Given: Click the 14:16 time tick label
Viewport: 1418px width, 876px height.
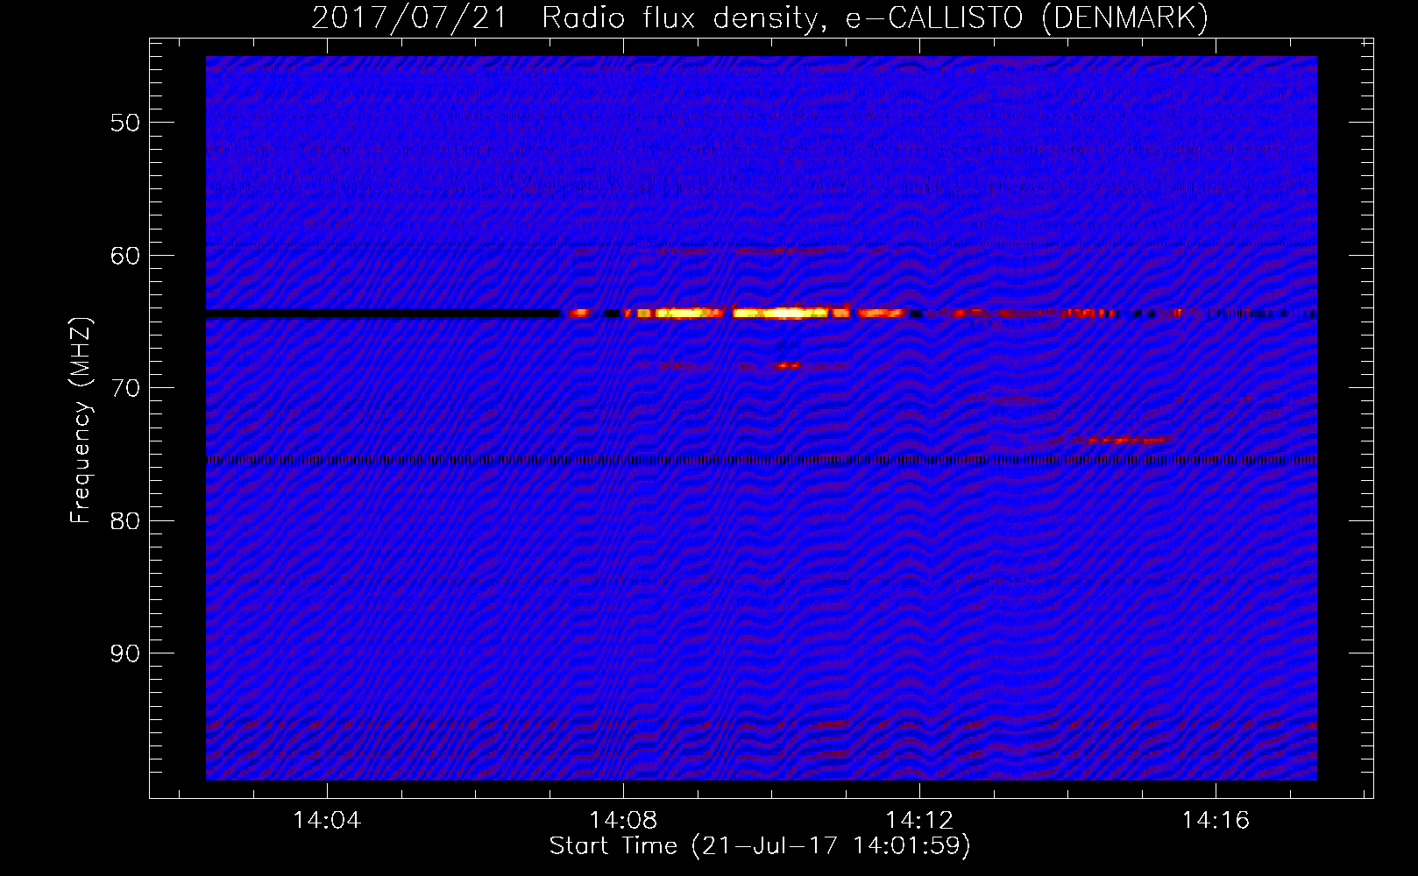Looking at the screenshot, I should click(1216, 821).
